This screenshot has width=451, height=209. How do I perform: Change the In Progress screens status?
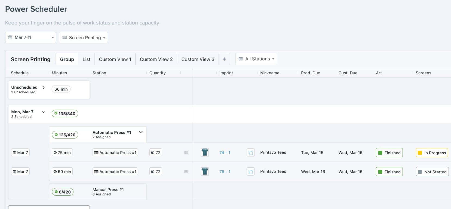pyautogui.click(x=432, y=153)
